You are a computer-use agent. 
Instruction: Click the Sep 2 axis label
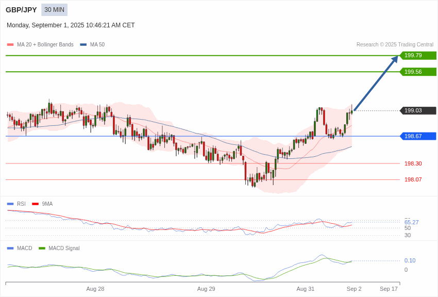coord(354,289)
